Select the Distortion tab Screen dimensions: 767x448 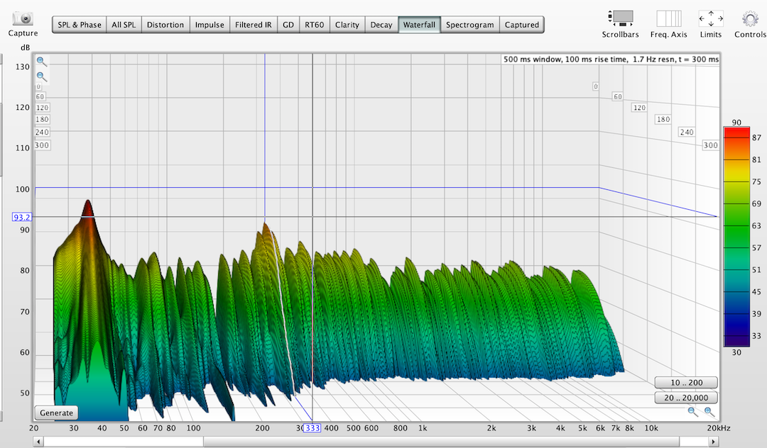point(165,25)
